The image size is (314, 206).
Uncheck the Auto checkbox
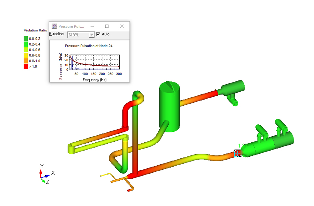coord(99,34)
